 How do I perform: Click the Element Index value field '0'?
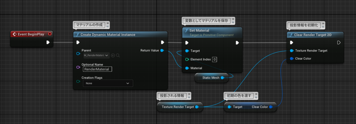[x=214, y=59]
